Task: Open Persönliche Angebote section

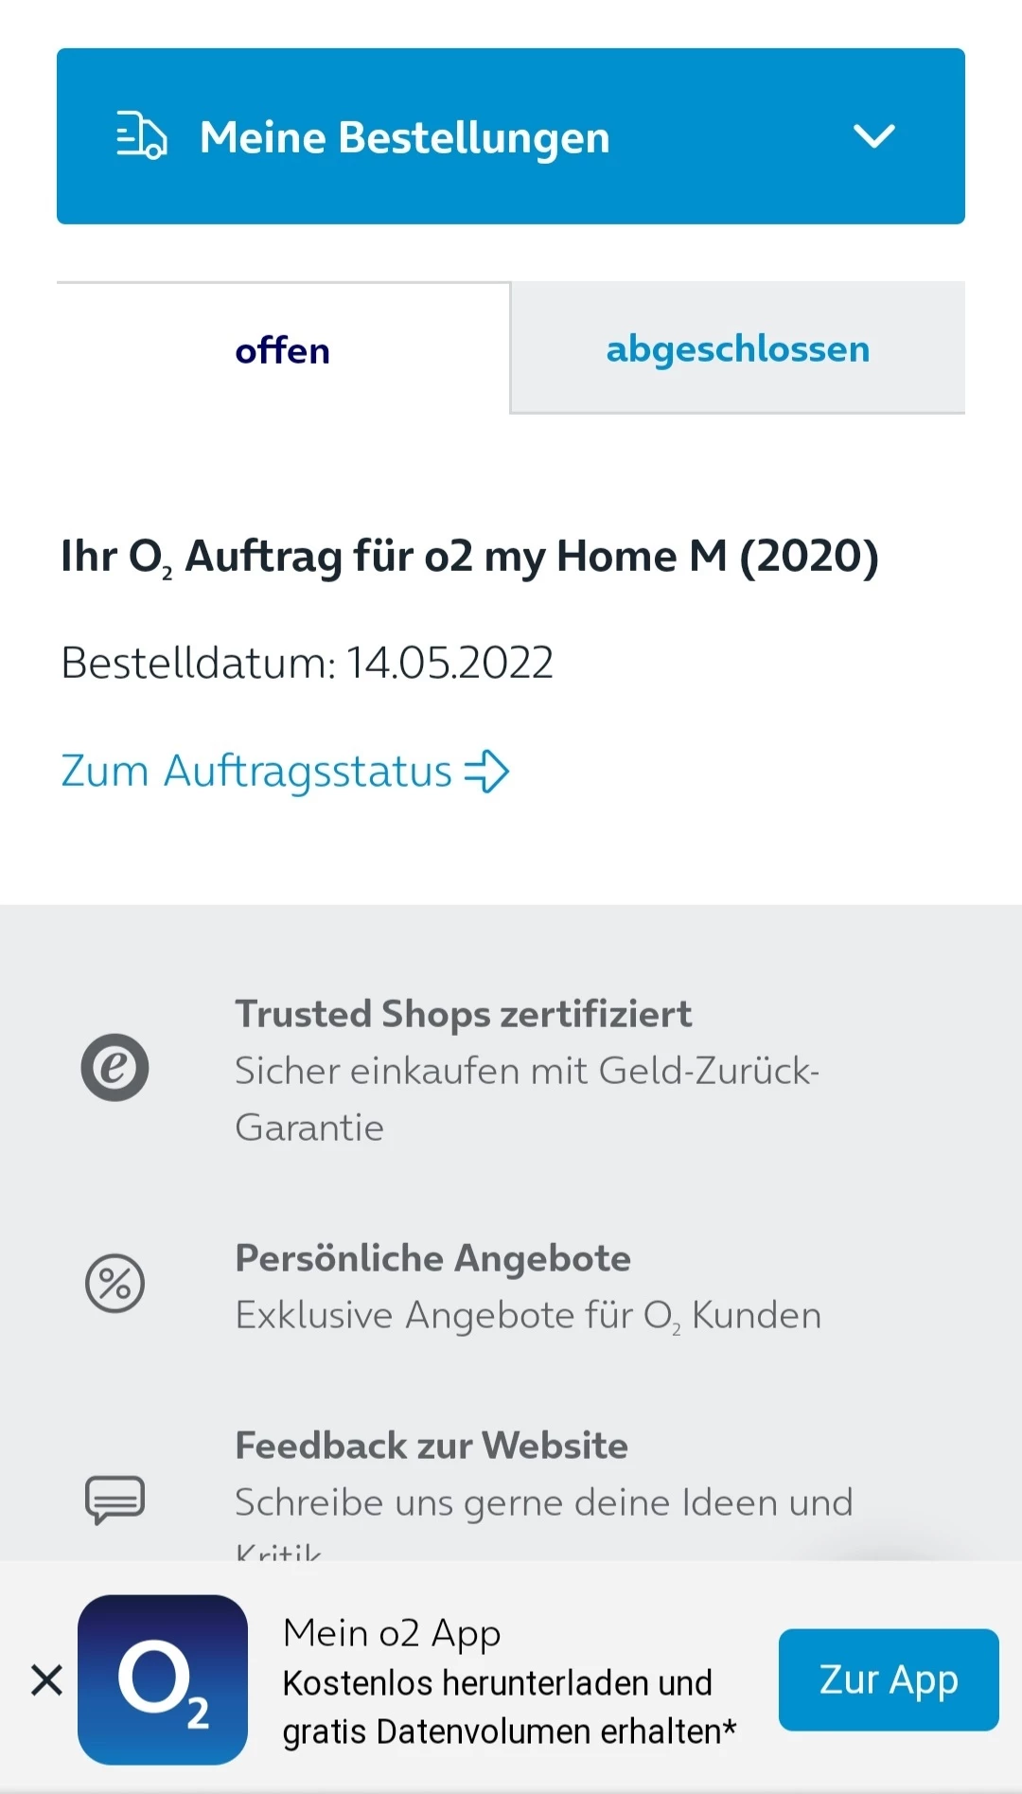Action: (432, 1258)
